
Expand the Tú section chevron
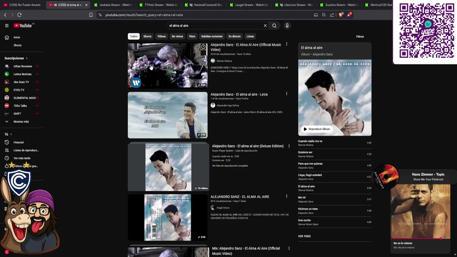click(x=11, y=135)
